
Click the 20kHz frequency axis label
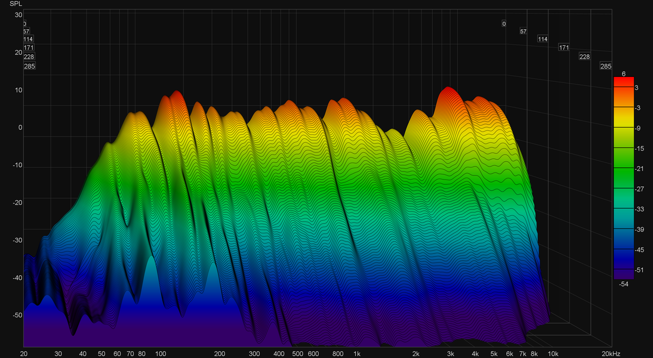tap(610, 354)
